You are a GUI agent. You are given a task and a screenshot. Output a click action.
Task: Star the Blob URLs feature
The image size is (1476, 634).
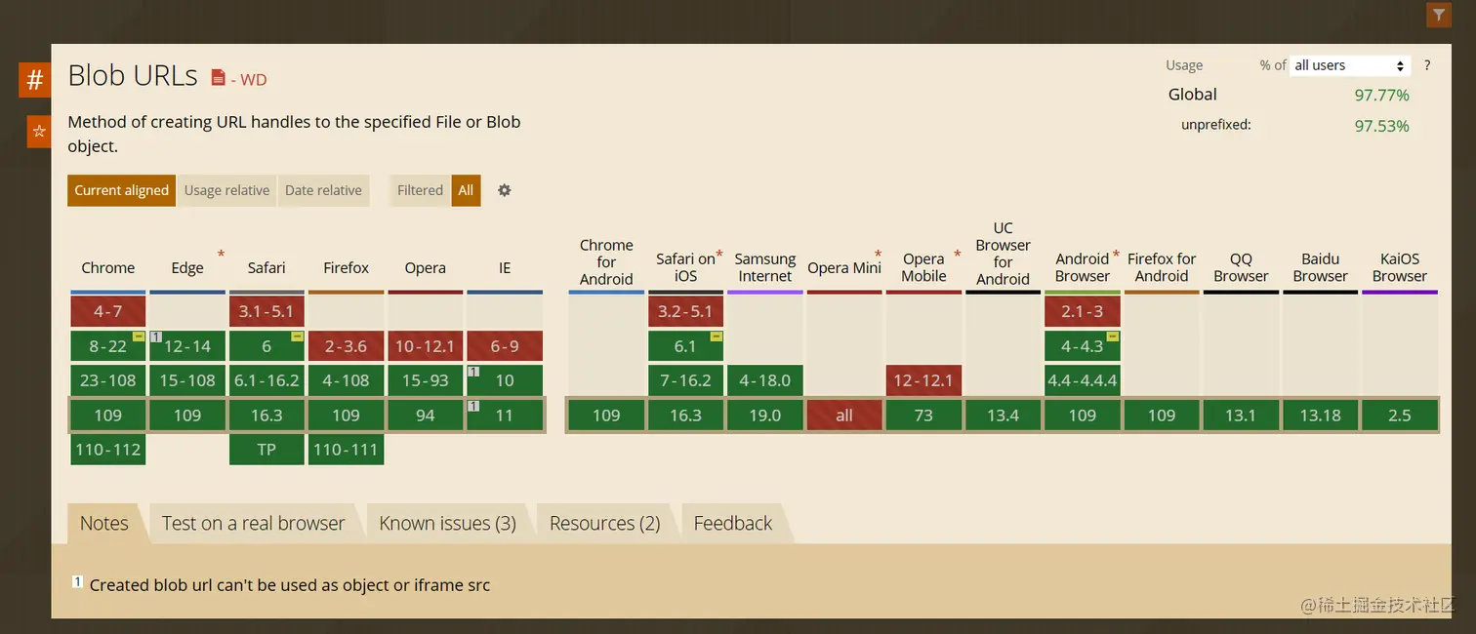39,131
